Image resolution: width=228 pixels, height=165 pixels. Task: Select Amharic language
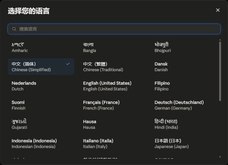41,48
